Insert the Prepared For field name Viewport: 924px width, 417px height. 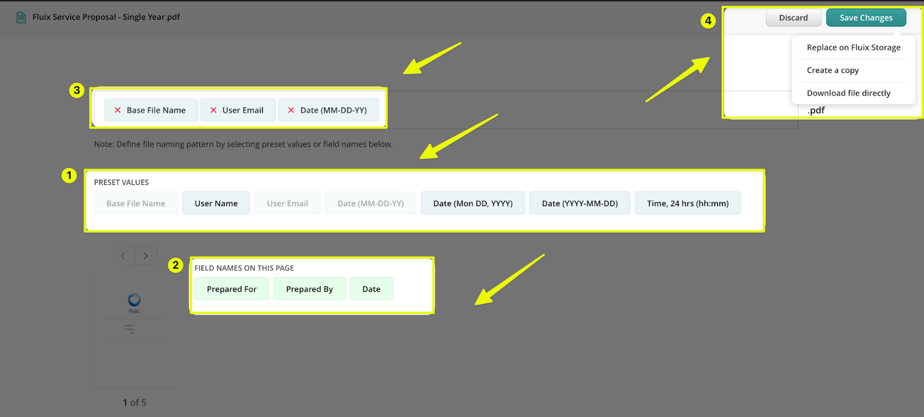(x=232, y=289)
